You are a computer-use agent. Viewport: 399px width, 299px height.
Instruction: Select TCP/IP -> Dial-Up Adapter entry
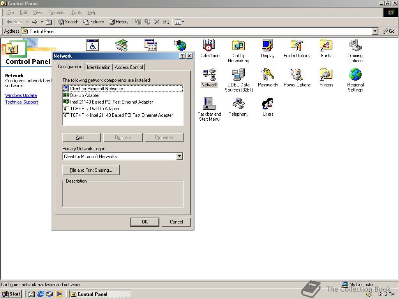pos(123,109)
